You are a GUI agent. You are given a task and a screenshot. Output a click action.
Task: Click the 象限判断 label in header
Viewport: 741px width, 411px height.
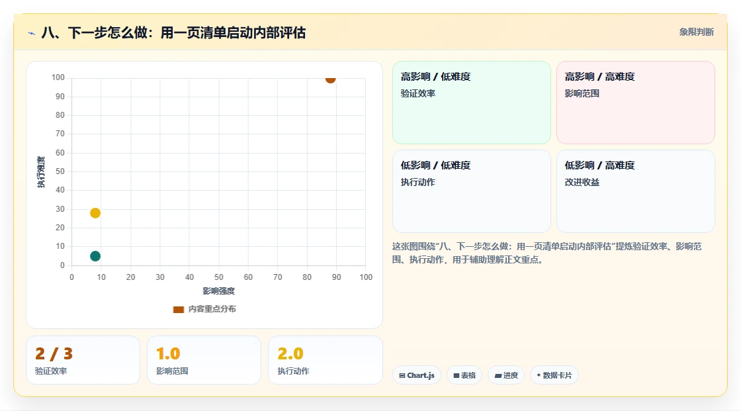pyautogui.click(x=697, y=32)
